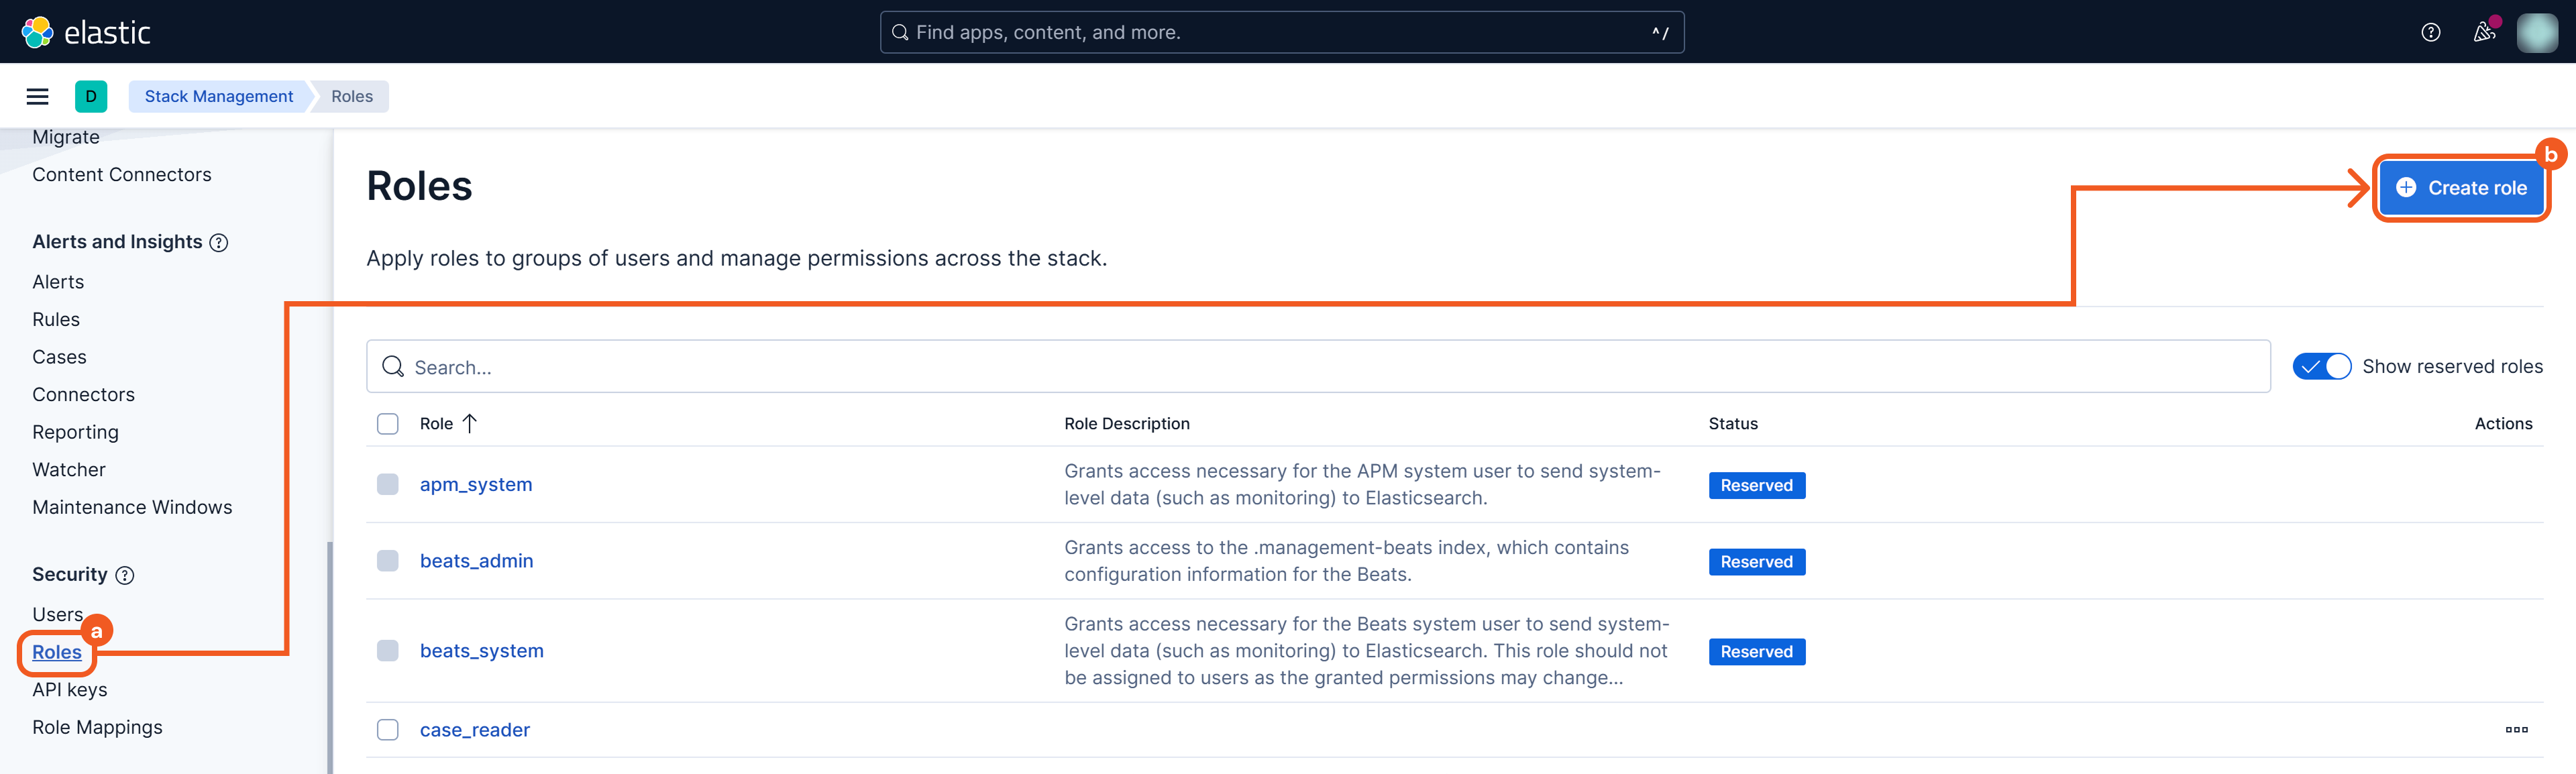Open API keys in sidebar
This screenshot has height=774, width=2576.
[x=69, y=690]
